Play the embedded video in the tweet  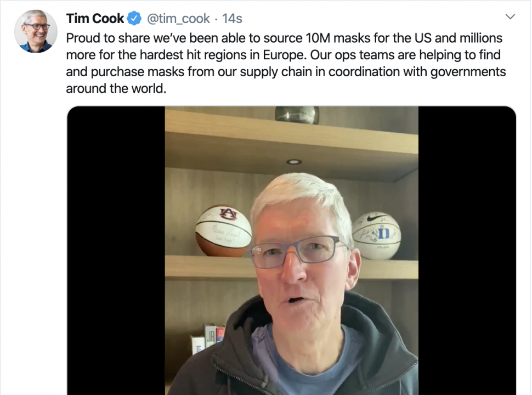(x=291, y=250)
